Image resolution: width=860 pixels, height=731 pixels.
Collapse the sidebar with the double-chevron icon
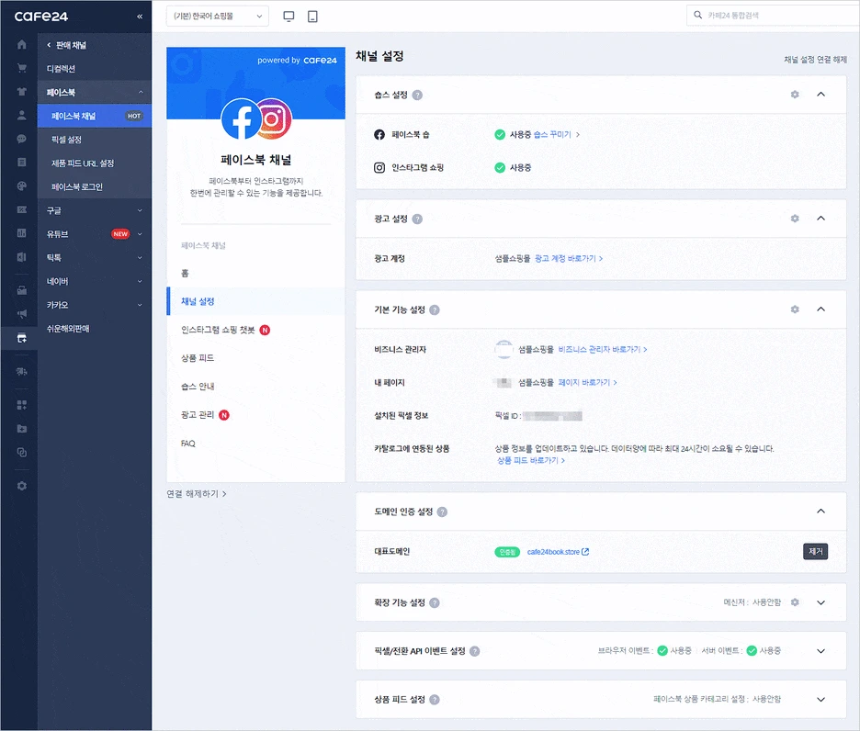click(x=140, y=17)
